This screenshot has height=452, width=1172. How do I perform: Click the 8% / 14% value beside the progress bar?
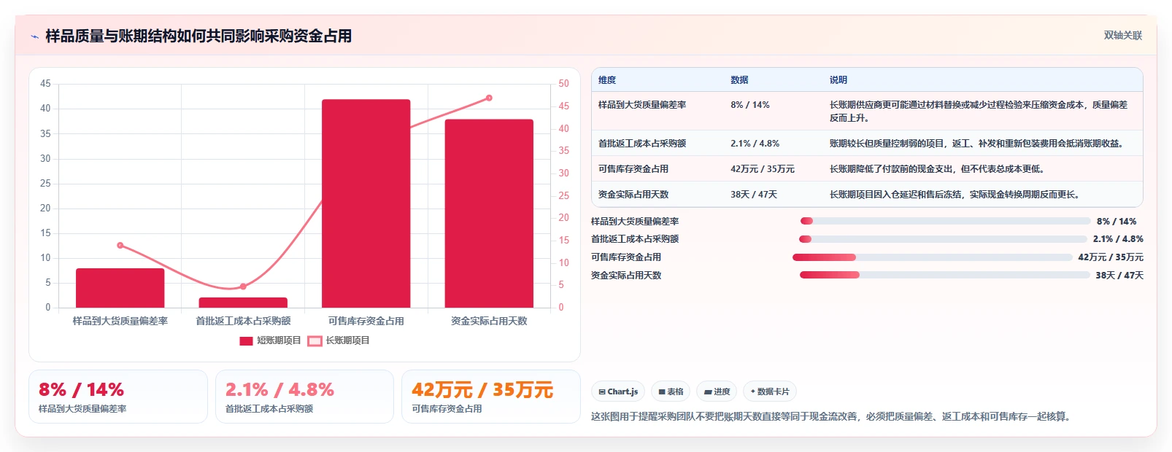click(1117, 222)
